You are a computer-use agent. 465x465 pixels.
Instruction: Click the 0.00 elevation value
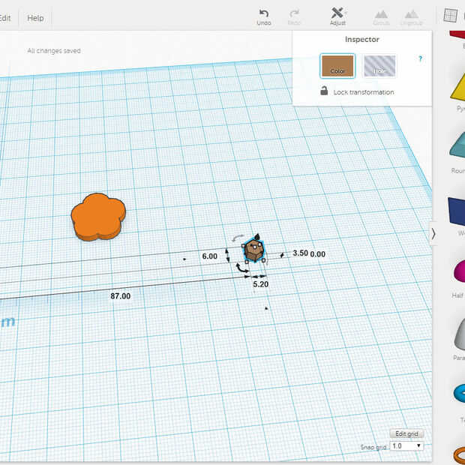pyautogui.click(x=317, y=254)
